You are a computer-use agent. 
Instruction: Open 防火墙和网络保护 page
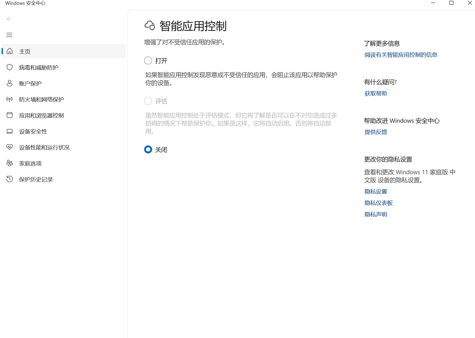[64, 99]
